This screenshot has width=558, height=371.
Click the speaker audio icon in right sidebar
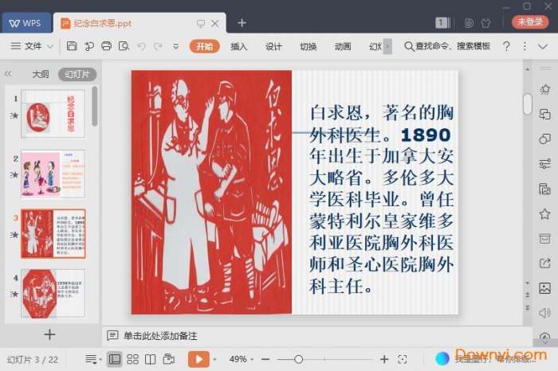coord(544,313)
